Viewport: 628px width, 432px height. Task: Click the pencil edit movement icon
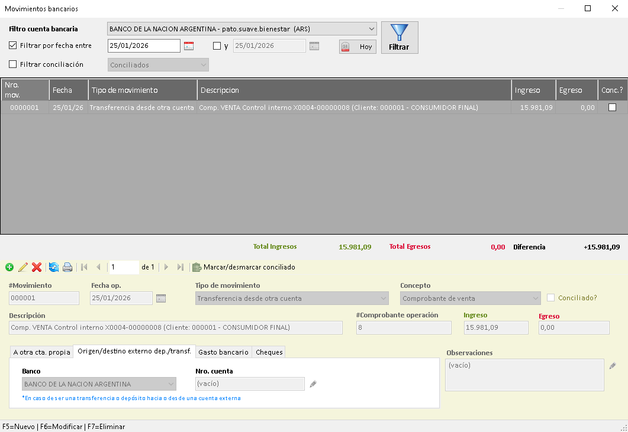23,267
